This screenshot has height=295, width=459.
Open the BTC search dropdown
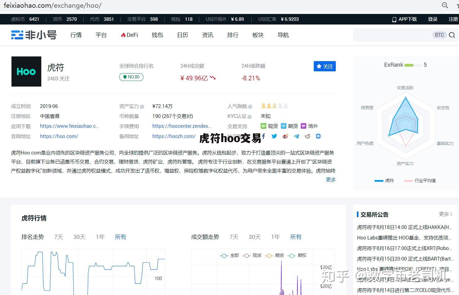(439, 35)
